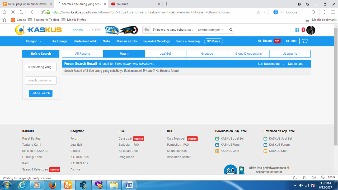Click the chat bubble icon in search box
Screen dimensions: 338x190
[x=147, y=30]
